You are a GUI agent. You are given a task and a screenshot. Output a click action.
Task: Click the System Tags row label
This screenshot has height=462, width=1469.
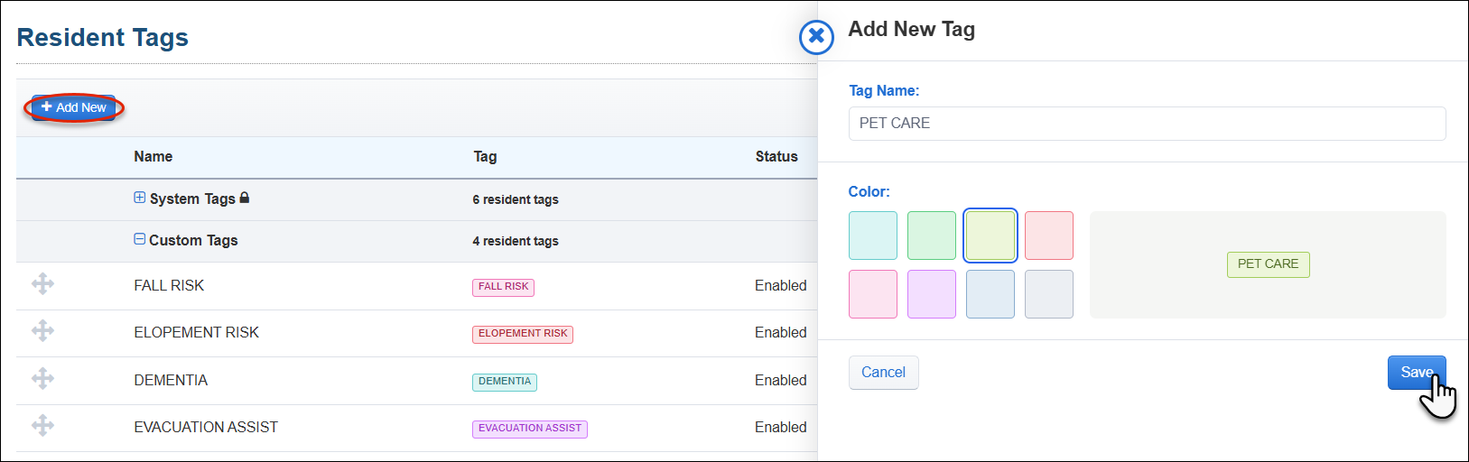point(192,199)
